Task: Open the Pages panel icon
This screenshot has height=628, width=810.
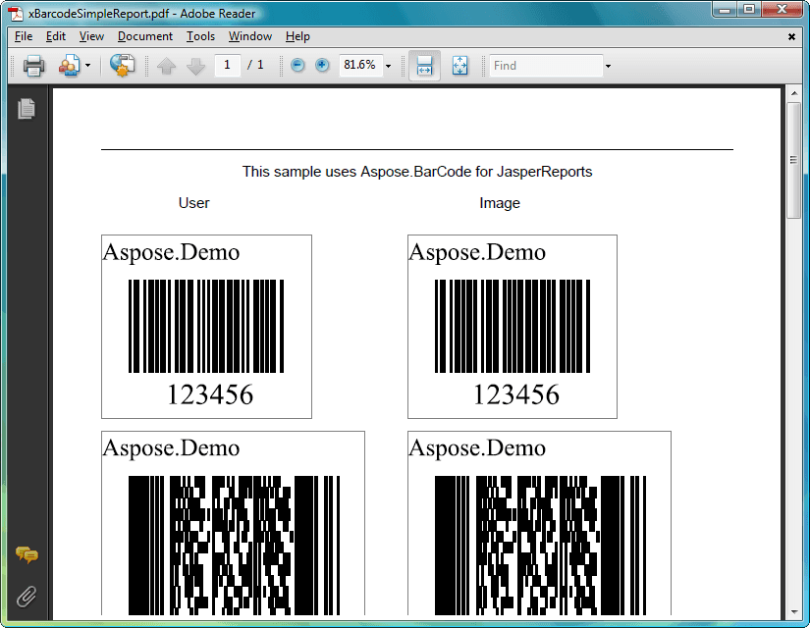Action: (27, 109)
